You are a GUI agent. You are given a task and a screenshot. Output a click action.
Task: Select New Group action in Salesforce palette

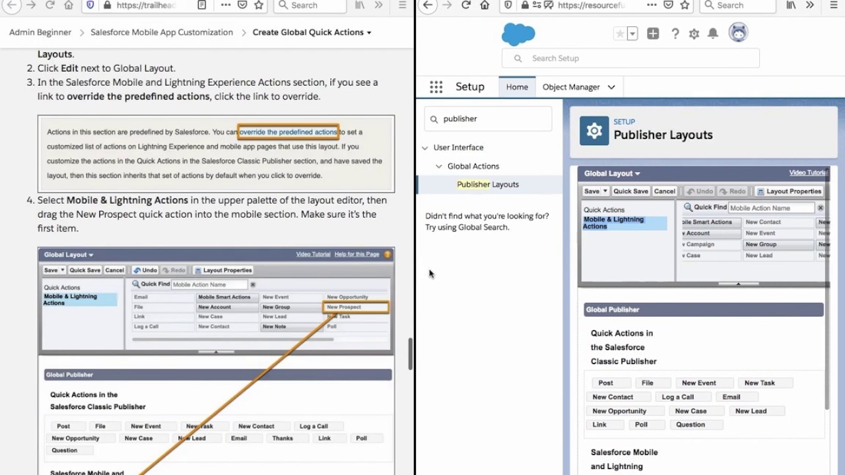(x=777, y=245)
